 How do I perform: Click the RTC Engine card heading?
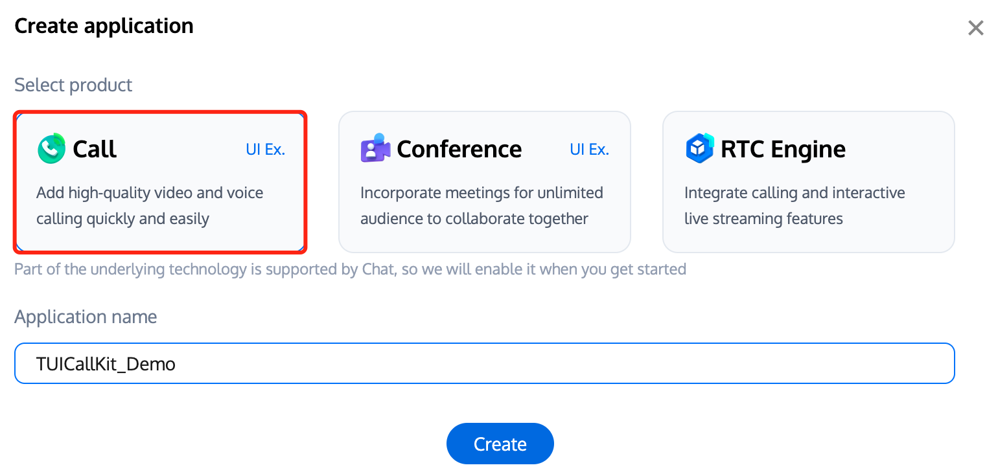coord(783,148)
